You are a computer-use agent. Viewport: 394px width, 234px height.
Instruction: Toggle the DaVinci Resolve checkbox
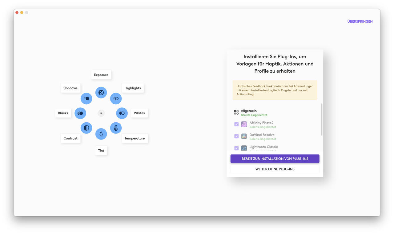click(236, 136)
